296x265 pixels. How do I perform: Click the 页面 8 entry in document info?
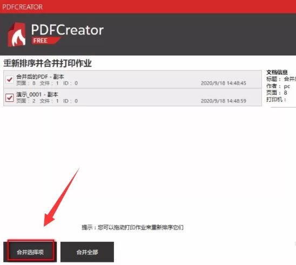(x=277, y=93)
